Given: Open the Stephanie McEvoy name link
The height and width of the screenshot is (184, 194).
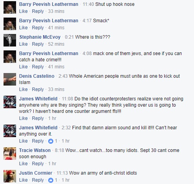Looking at the screenshot, I should point(40,37).
